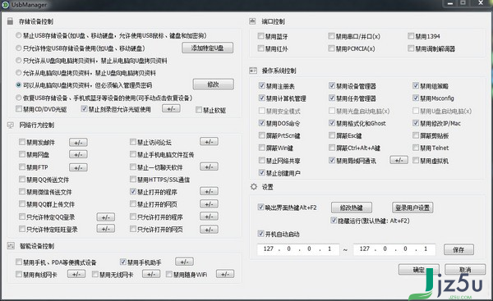Viewport: 493px width, 301px height.
Task: Enable 屏蔽Ctrl+Alt+A键 checkbox
Action: (x=332, y=148)
